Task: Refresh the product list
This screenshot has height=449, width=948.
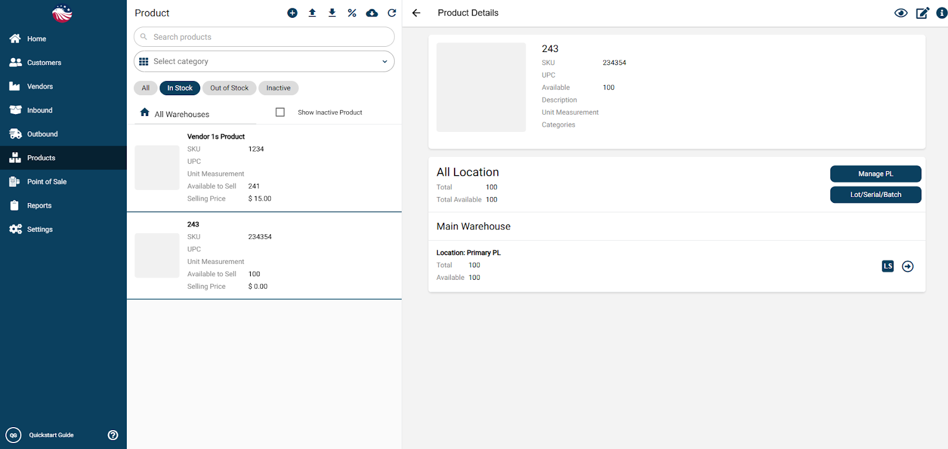Action: (392, 13)
